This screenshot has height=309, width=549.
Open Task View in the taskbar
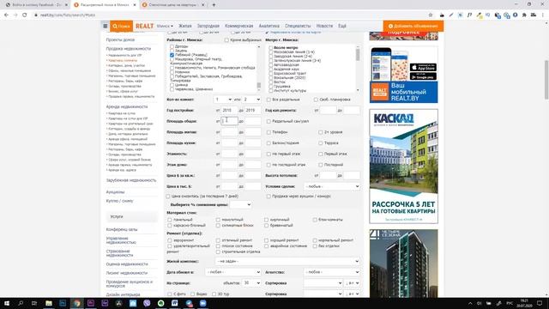[34, 303]
